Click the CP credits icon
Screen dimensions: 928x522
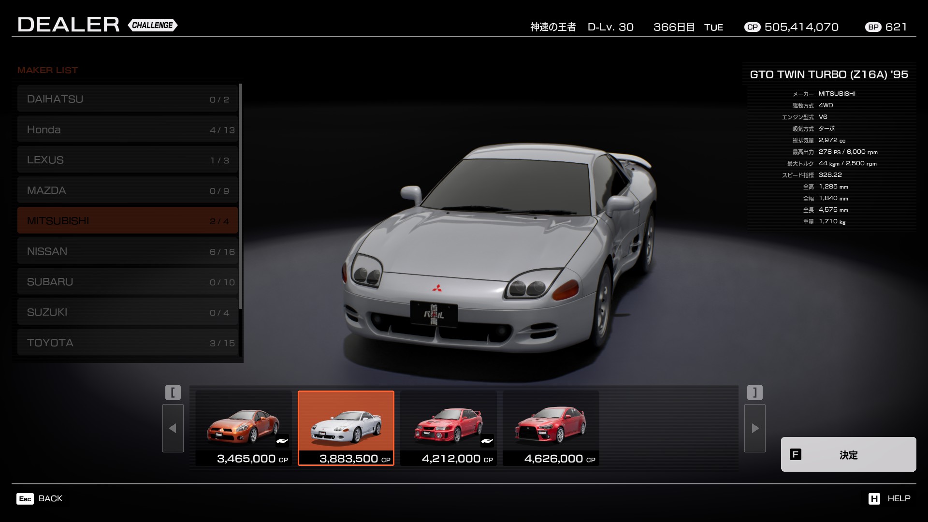click(x=752, y=27)
